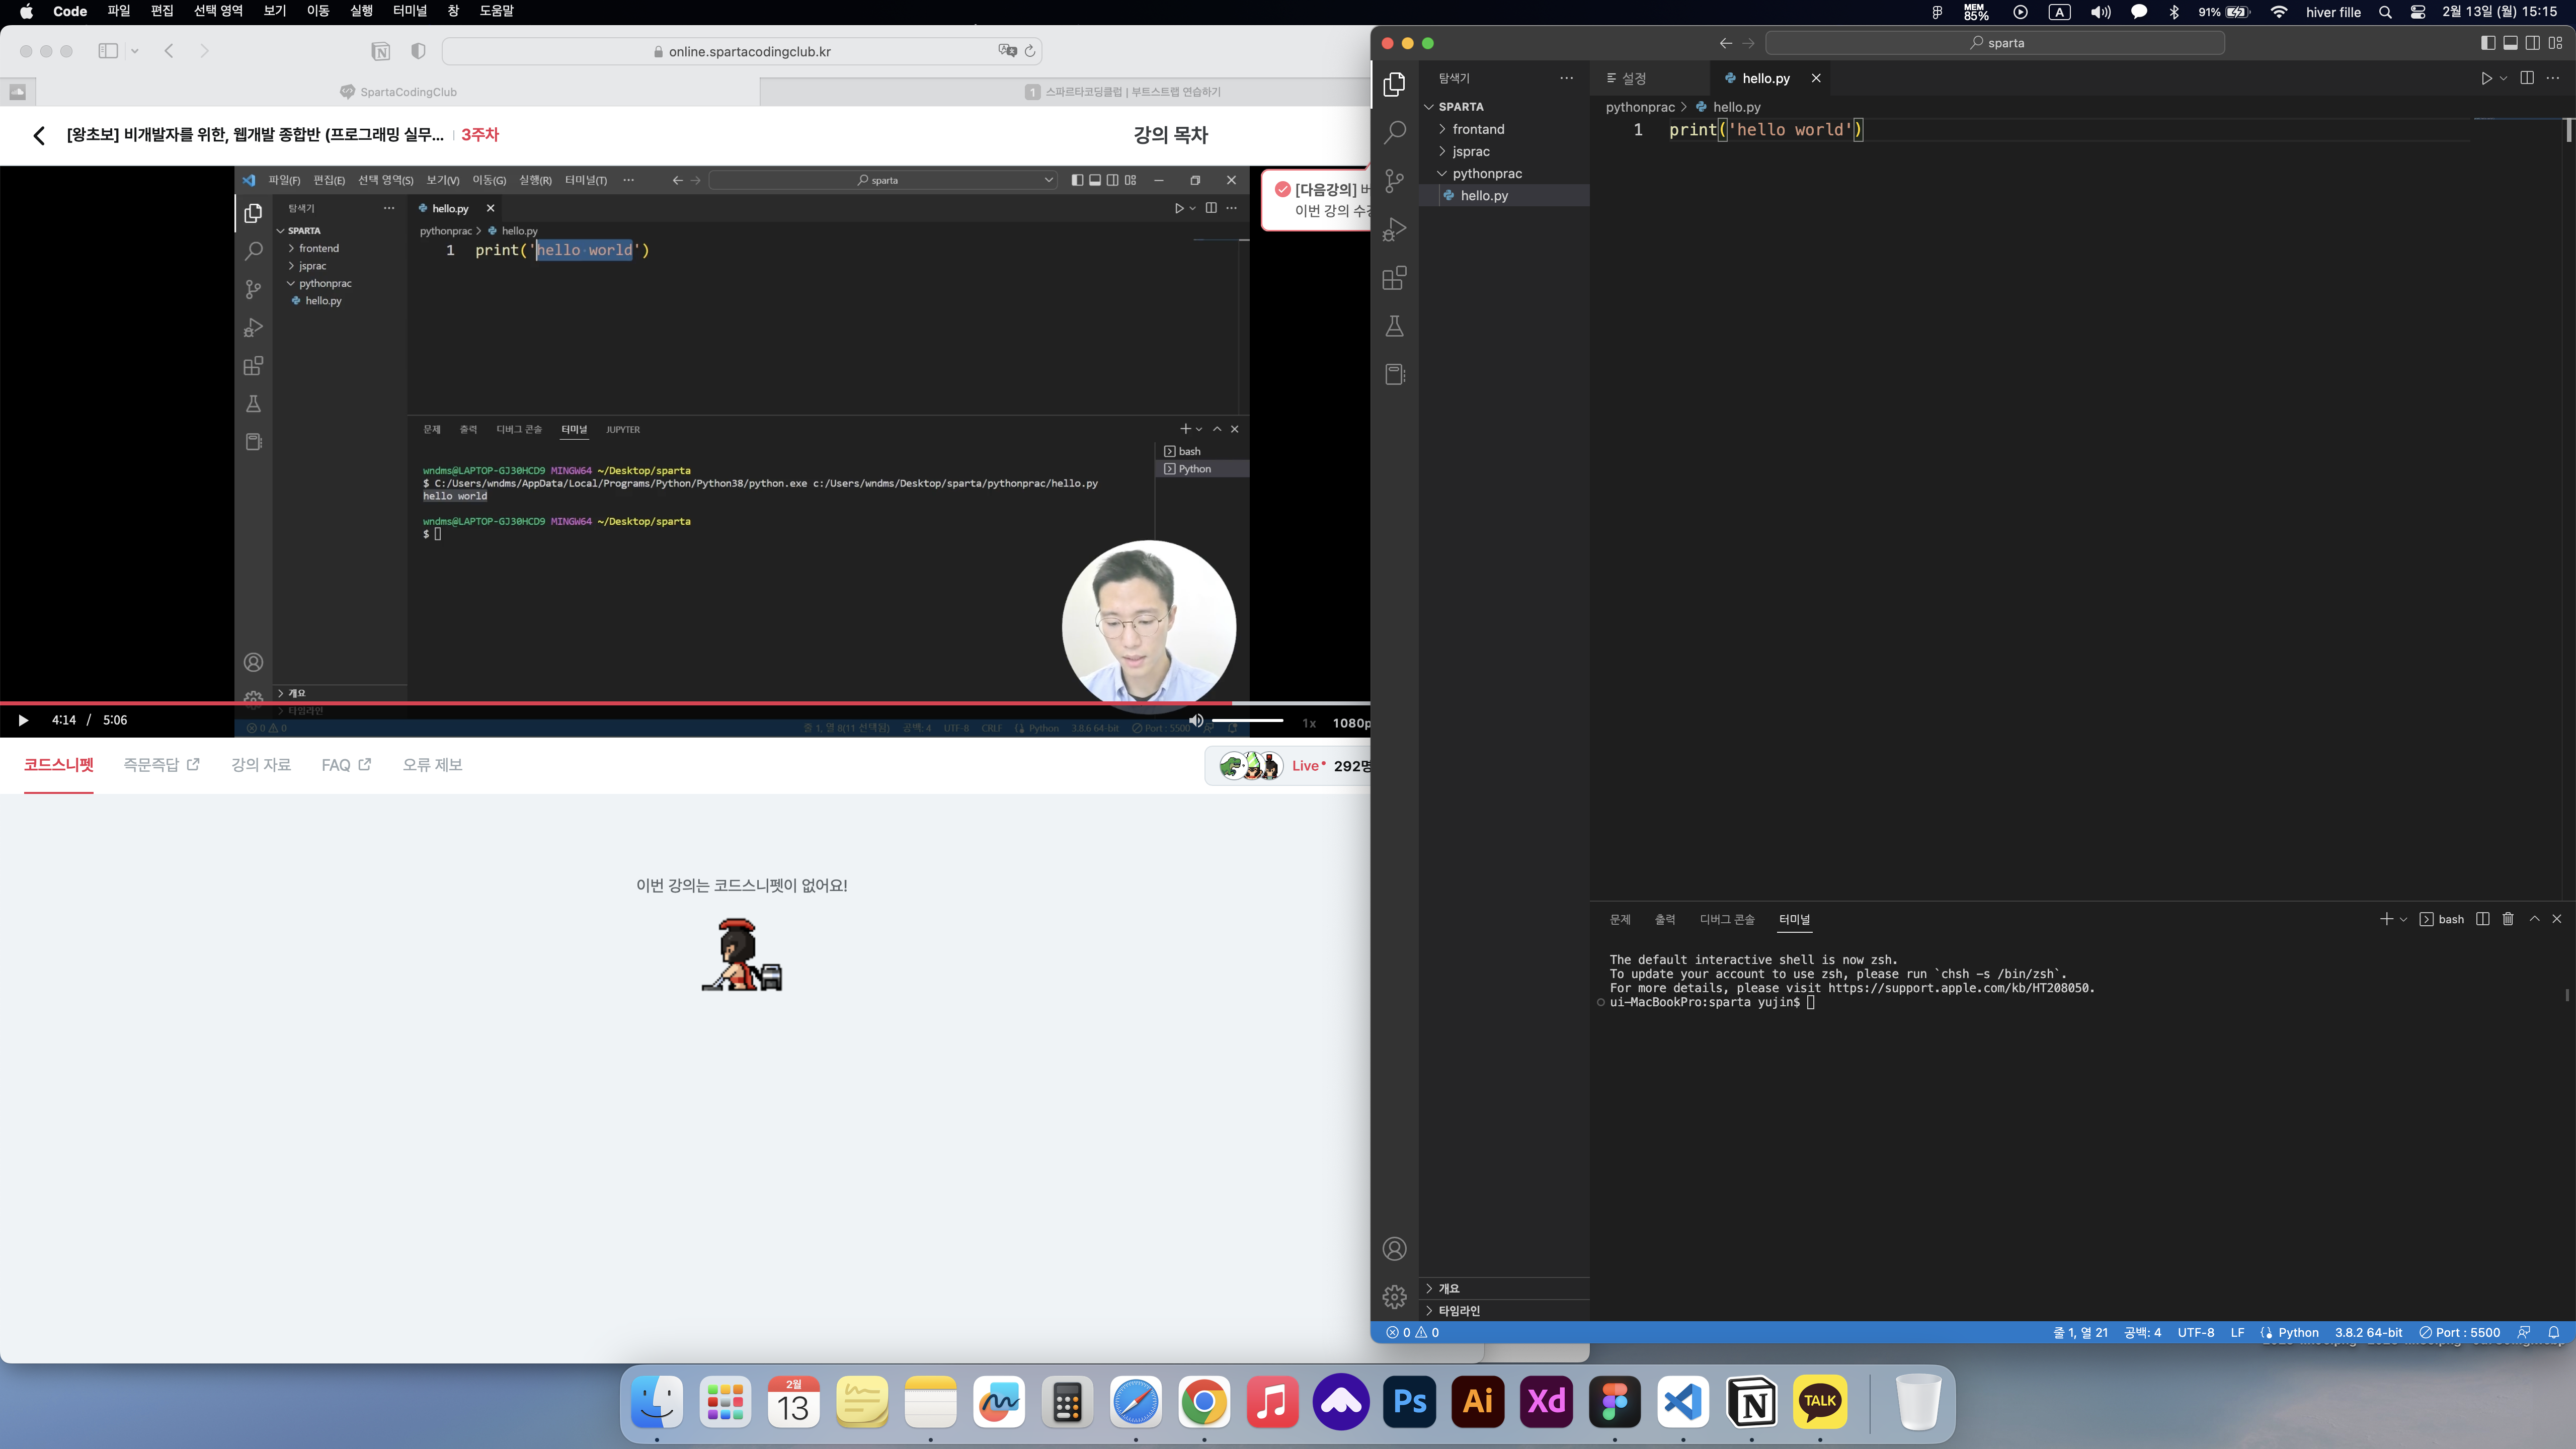Open Photoshop from the Dock

pyautogui.click(x=1409, y=1402)
